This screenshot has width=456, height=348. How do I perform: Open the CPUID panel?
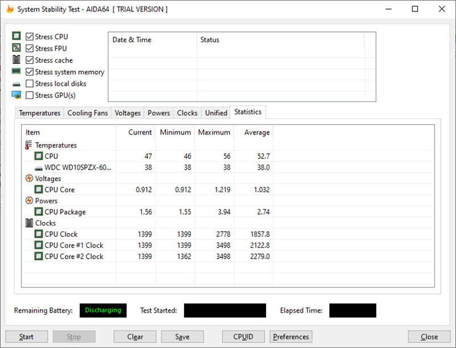point(243,337)
